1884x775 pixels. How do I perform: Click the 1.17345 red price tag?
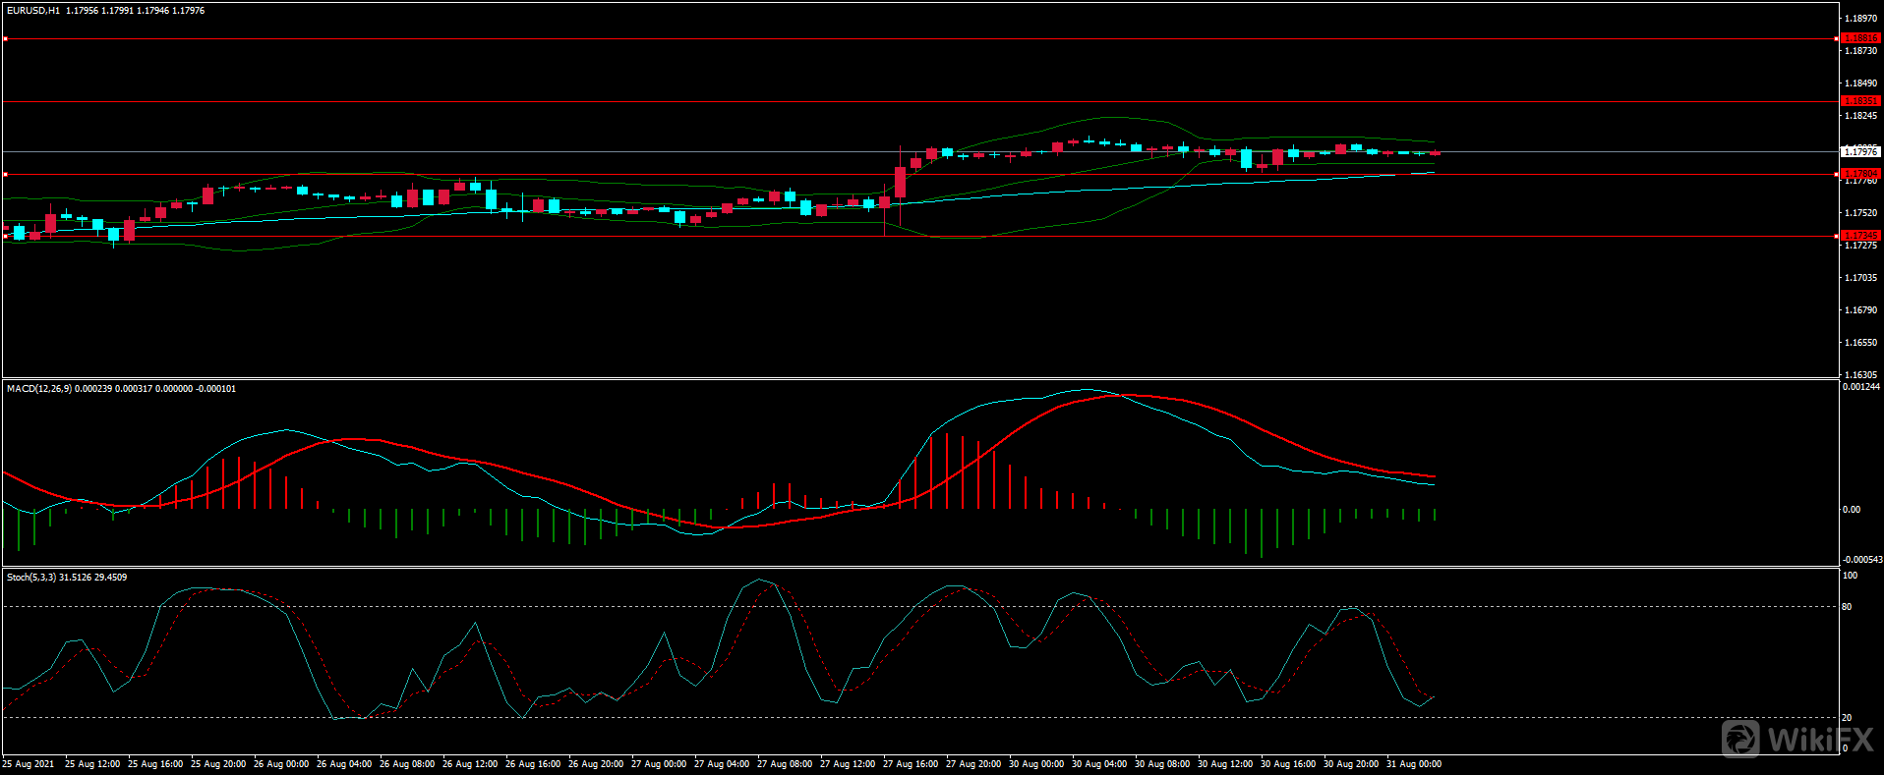pos(1859,236)
